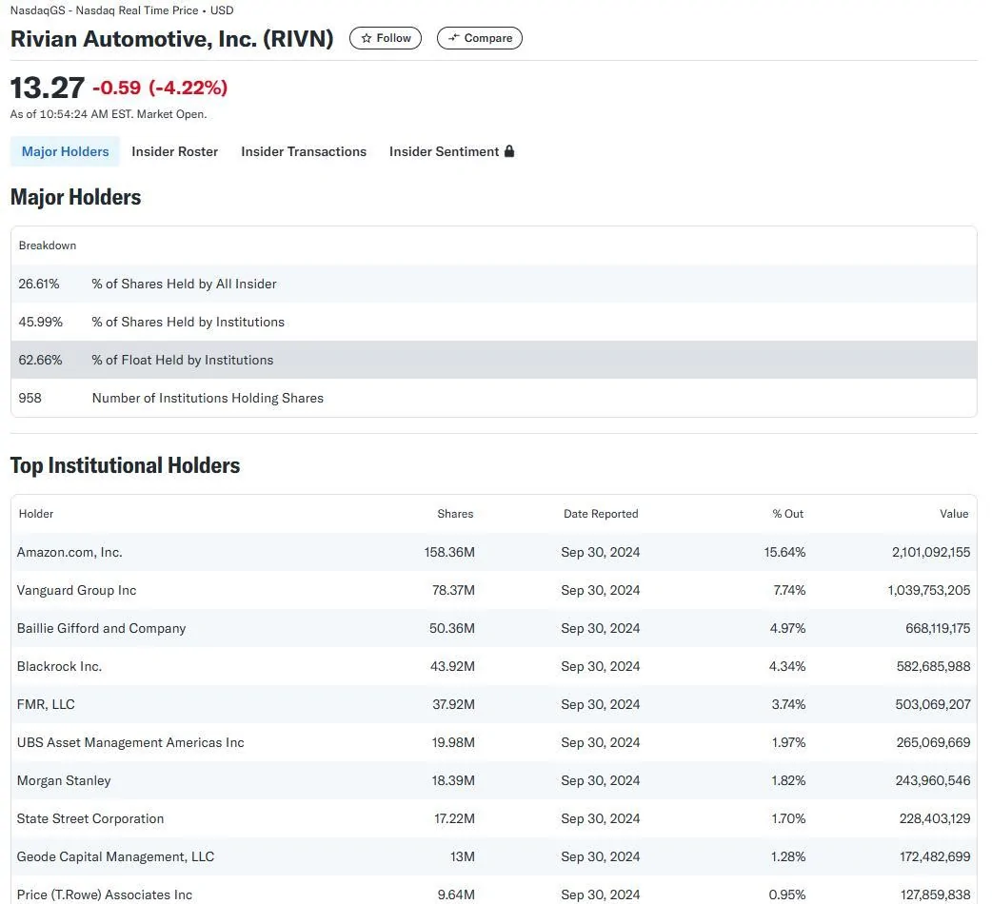Click the Rivian Automotive, Inc. (RIVN) title
Viewport: 992px width, 904px height.
pos(172,39)
